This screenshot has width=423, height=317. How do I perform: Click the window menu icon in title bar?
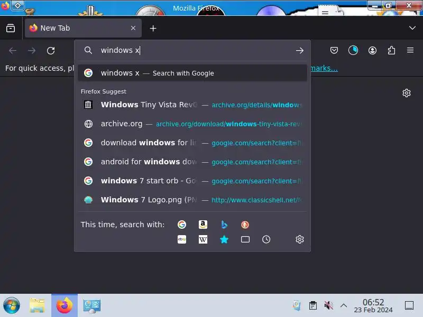tap(5, 5)
